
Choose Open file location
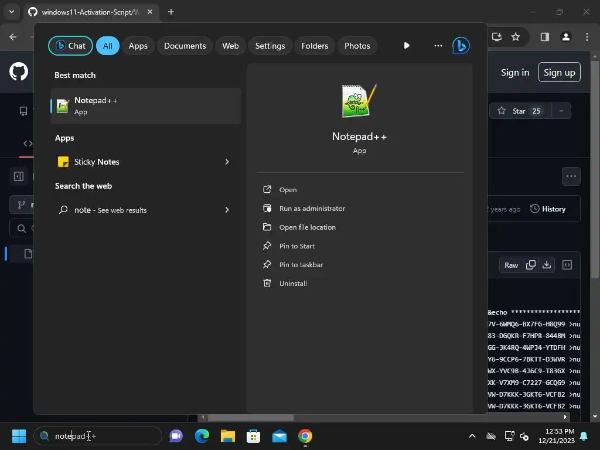pos(307,227)
